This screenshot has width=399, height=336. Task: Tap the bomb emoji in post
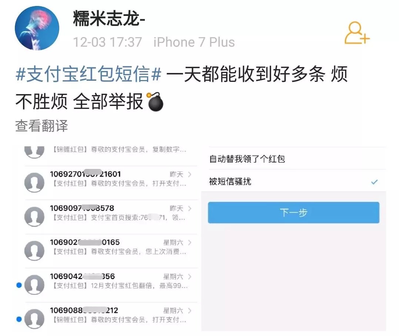[155, 102]
